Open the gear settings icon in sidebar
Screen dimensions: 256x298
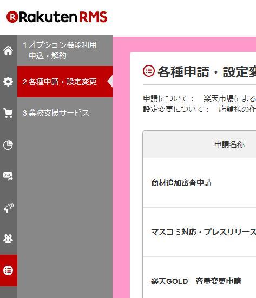tap(8, 82)
